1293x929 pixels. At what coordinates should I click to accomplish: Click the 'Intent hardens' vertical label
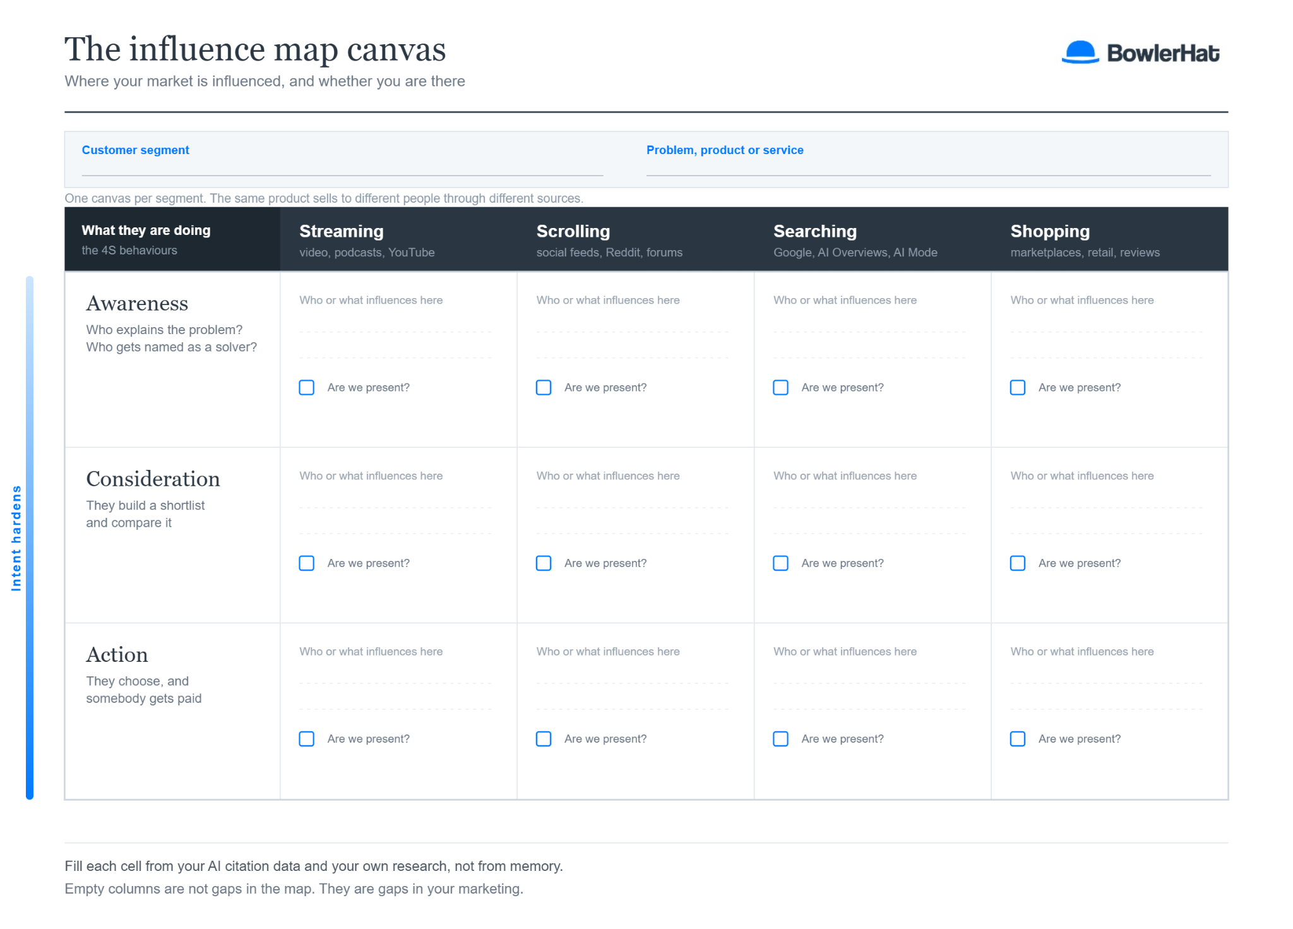(x=16, y=538)
